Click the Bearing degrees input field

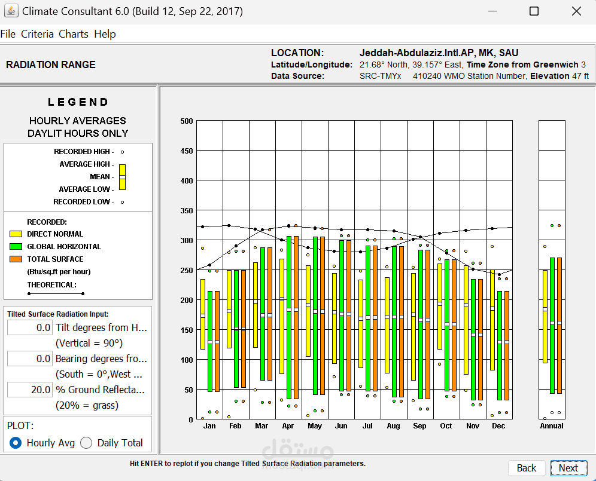click(30, 359)
